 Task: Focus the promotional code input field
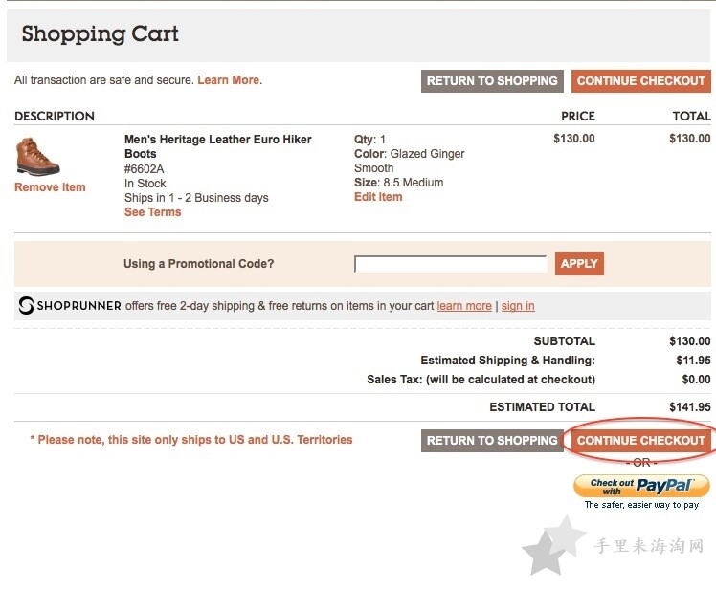450,264
